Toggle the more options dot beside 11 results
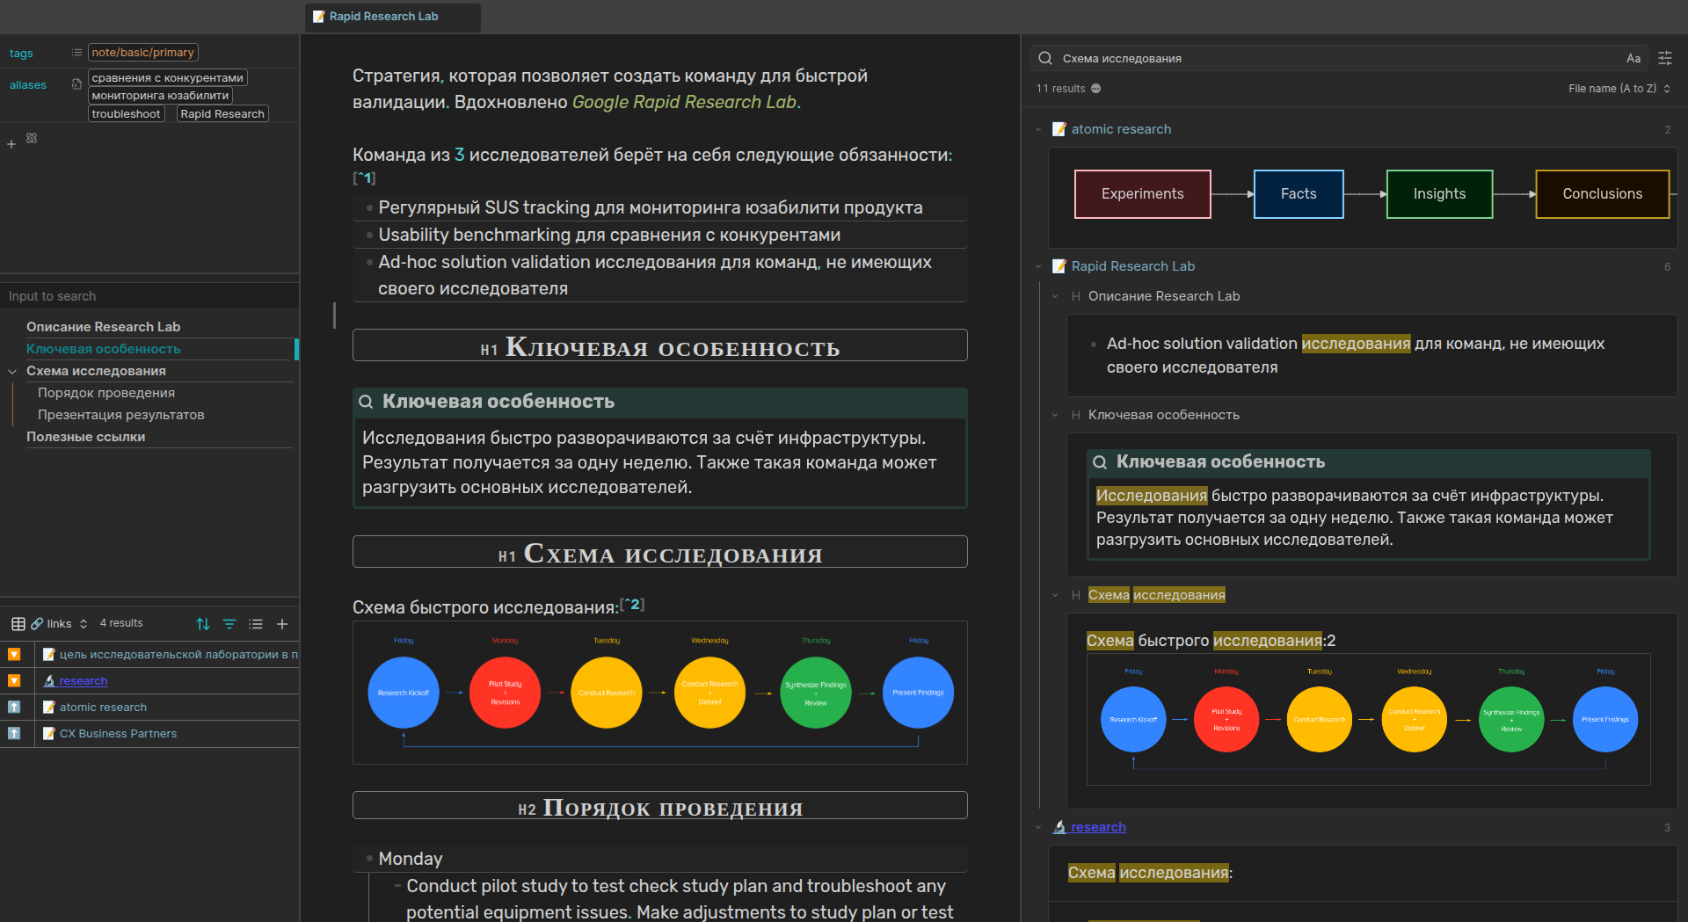This screenshot has height=922, width=1688. (1096, 89)
